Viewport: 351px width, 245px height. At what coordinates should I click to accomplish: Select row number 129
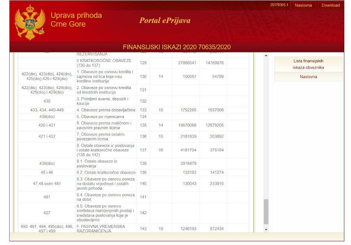pos(143,63)
